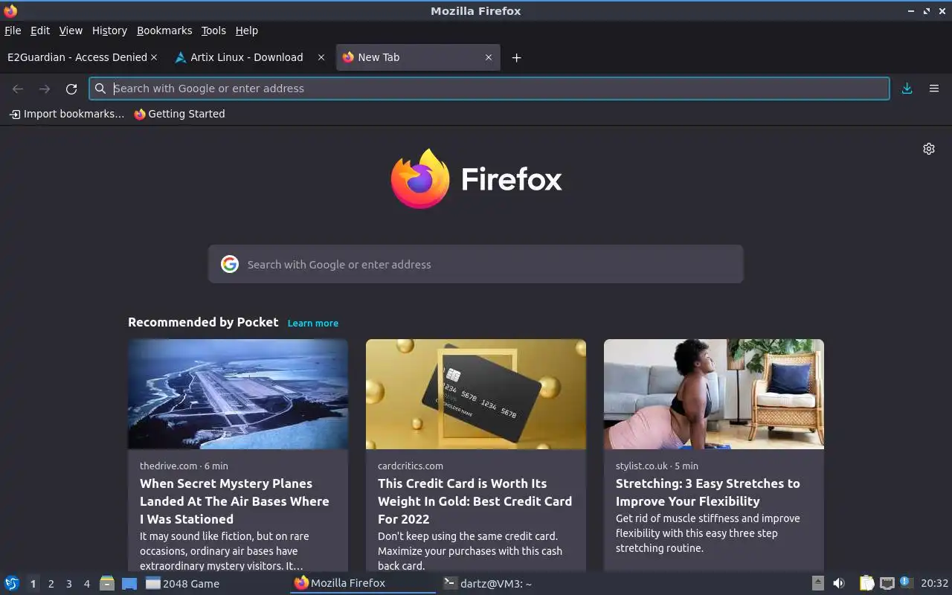Screen dimensions: 952x595
Task: Click Import bookmarks in bookmarks toolbar
Action: 66,114
